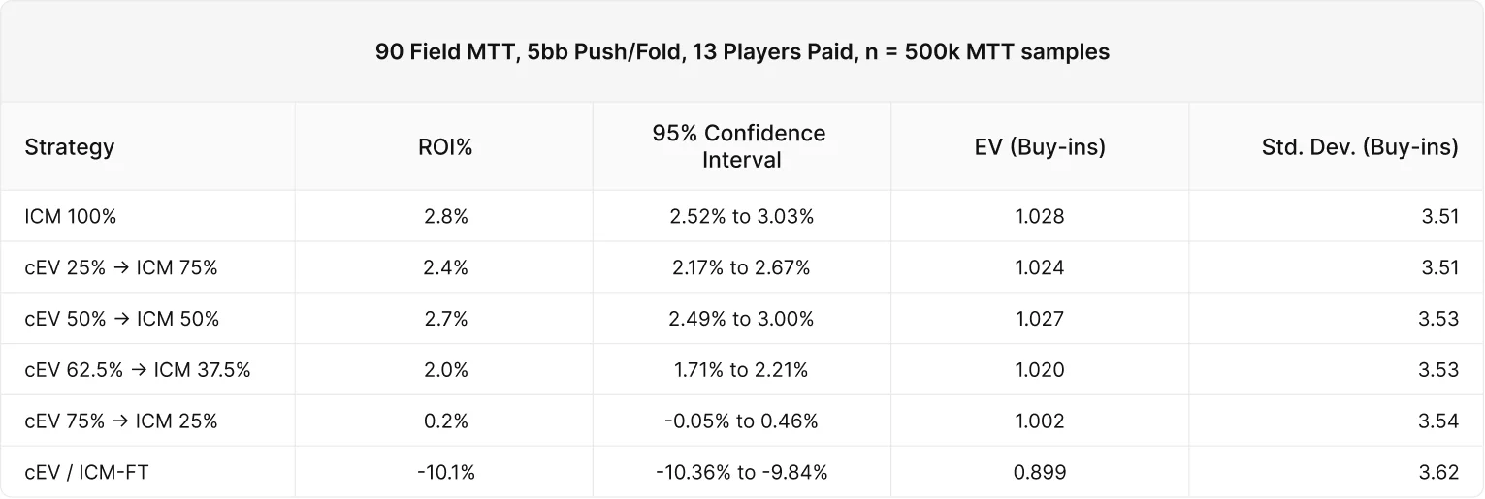Click the 0.899 EV value
1485x499 pixels.
(1040, 473)
